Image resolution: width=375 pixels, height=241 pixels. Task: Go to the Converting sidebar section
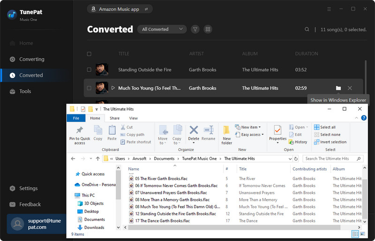click(31, 59)
